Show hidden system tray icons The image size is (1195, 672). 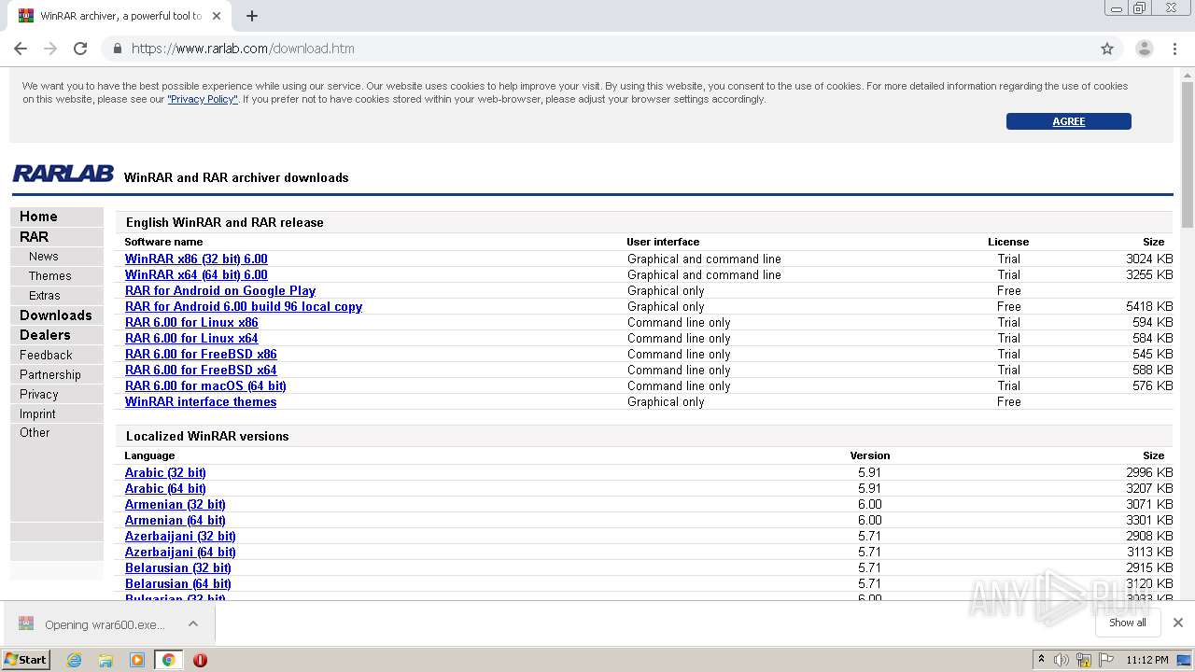1042,659
